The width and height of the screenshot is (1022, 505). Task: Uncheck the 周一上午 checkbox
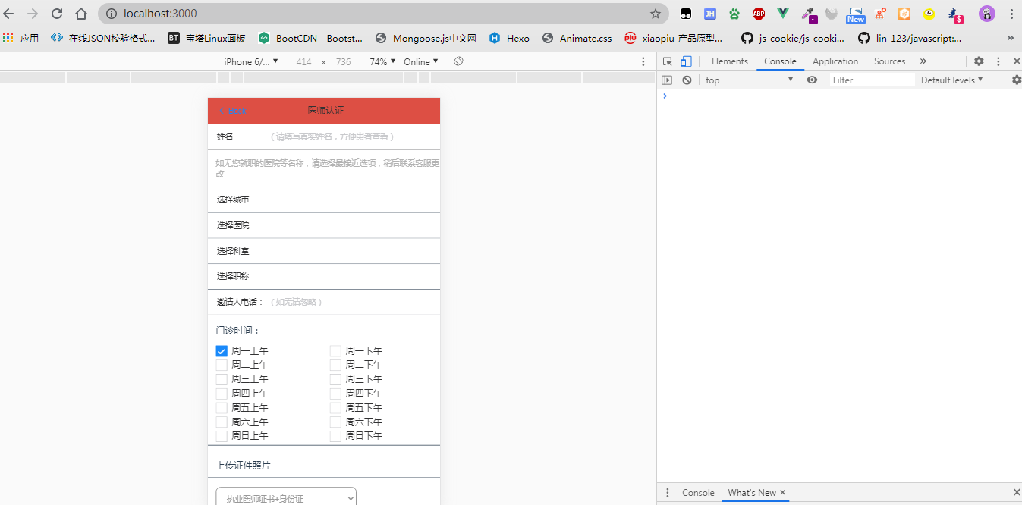coord(222,351)
